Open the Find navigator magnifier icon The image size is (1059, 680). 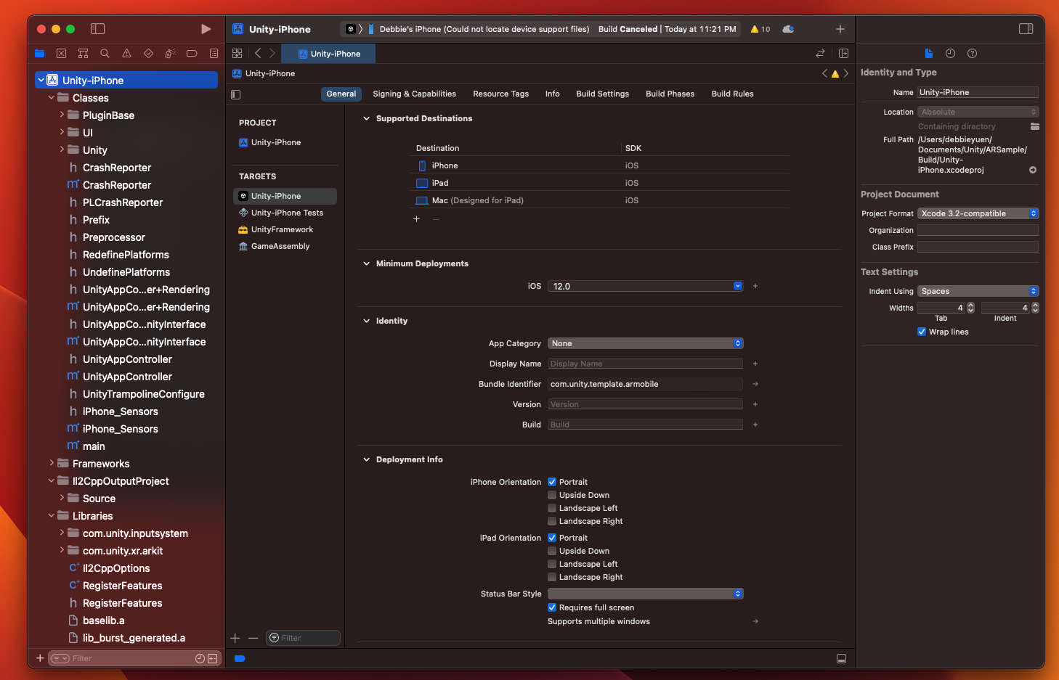105,54
